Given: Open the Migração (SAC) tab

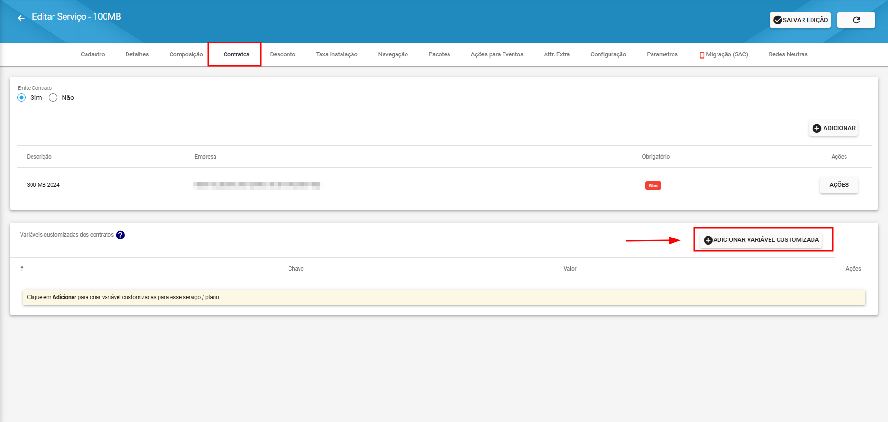Looking at the screenshot, I should [724, 54].
